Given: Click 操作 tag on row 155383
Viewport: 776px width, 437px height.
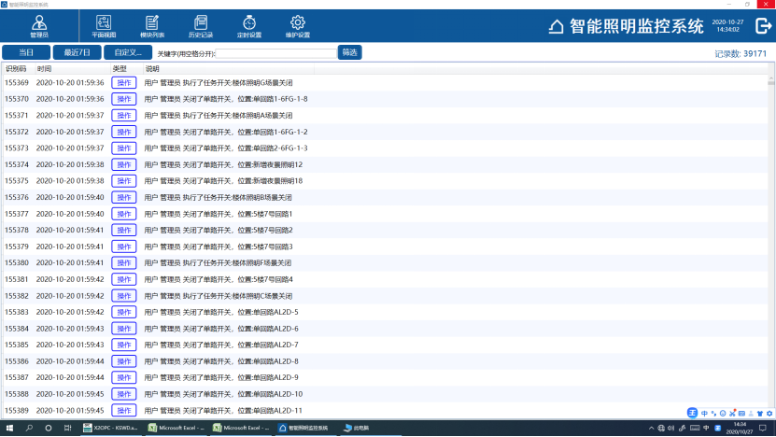Looking at the screenshot, I should click(123, 312).
